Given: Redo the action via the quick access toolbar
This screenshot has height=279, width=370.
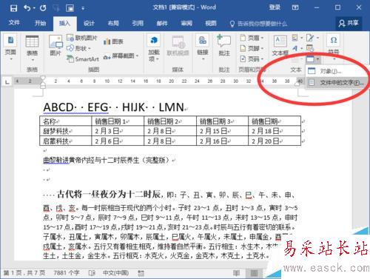Looking at the screenshot, I should 43,8.
